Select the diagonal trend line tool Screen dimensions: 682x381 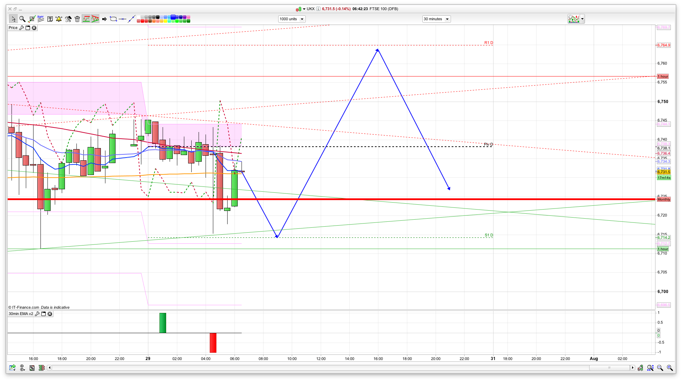(x=132, y=19)
